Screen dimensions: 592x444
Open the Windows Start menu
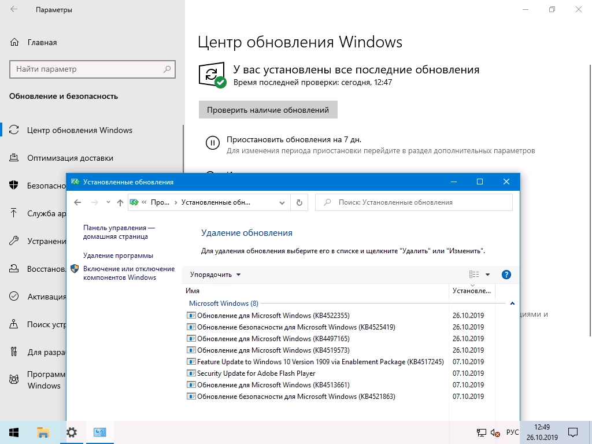[x=14, y=432]
